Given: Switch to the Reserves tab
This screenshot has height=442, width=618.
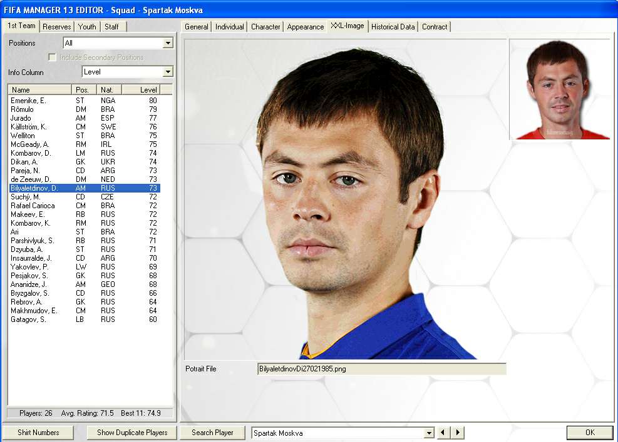Looking at the screenshot, I should tap(57, 27).
